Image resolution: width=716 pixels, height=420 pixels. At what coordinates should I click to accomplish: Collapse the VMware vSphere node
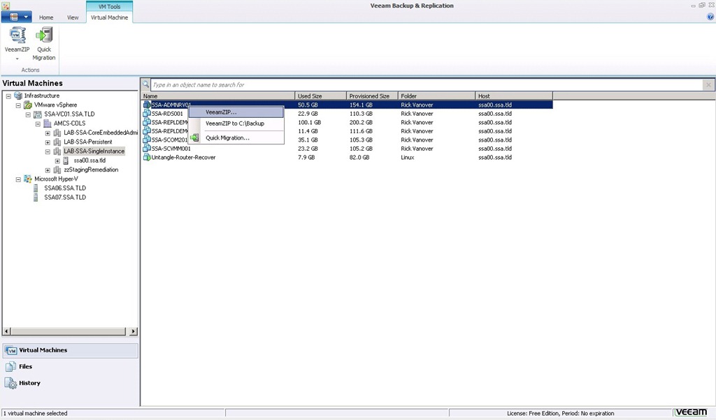(x=18, y=105)
